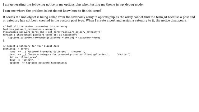Click the $options[] = array( line
The width and height of the screenshot is (199, 112).
click(16, 49)
